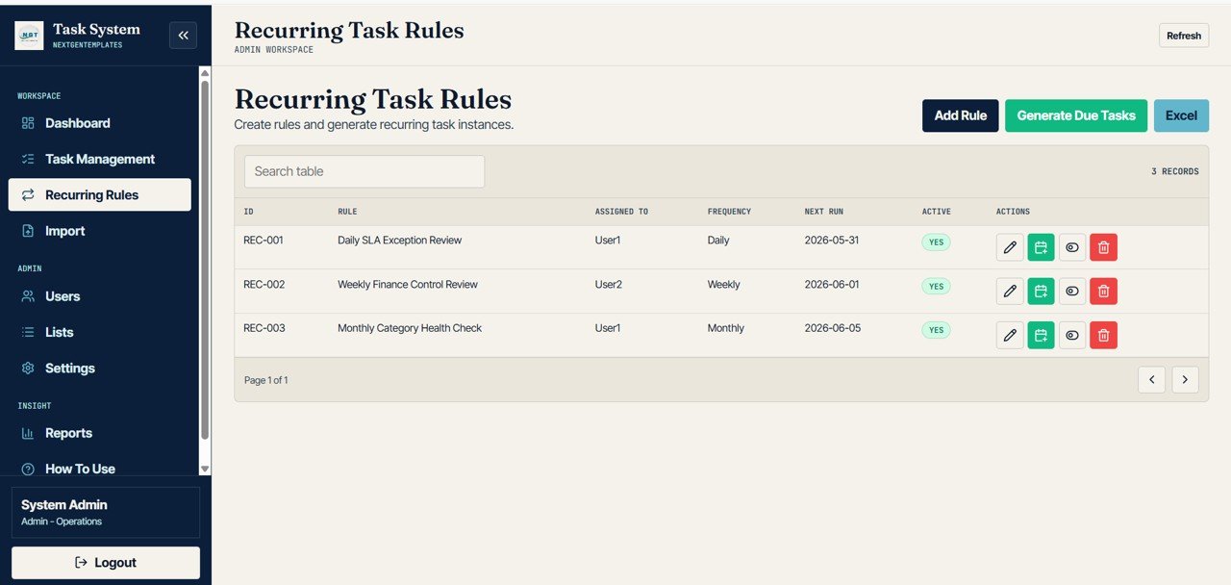1231x585 pixels.
Task: Click the ASSIGNED TO column header
Action: 621,212
